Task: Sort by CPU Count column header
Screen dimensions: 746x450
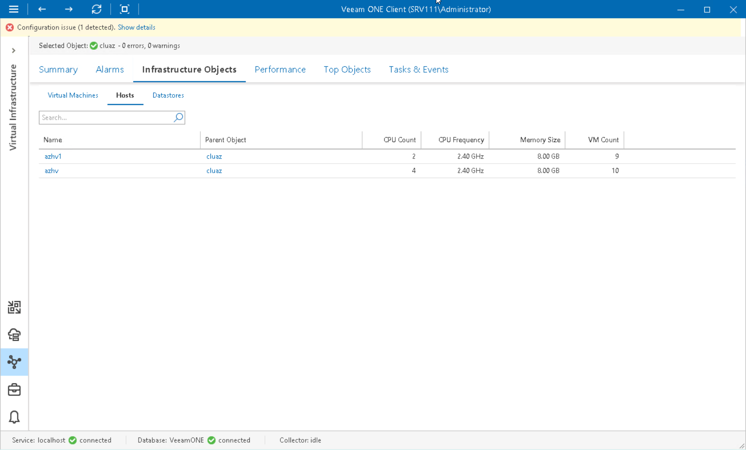Action: coord(392,140)
